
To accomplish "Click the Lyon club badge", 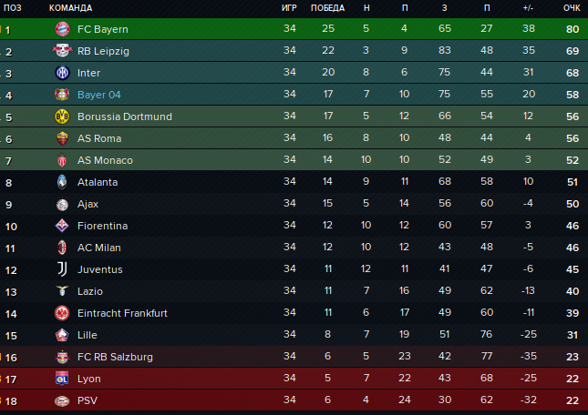I will pyautogui.click(x=62, y=379).
